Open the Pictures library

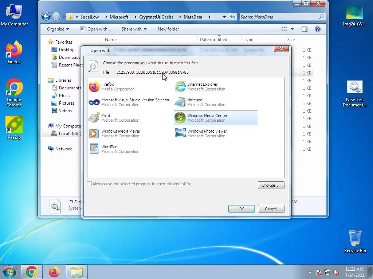[x=63, y=103]
